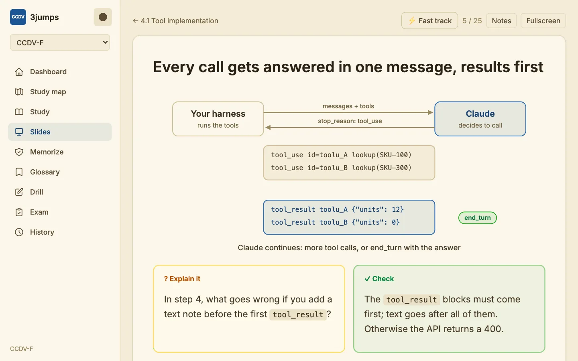Click the Study map icon

(19, 92)
